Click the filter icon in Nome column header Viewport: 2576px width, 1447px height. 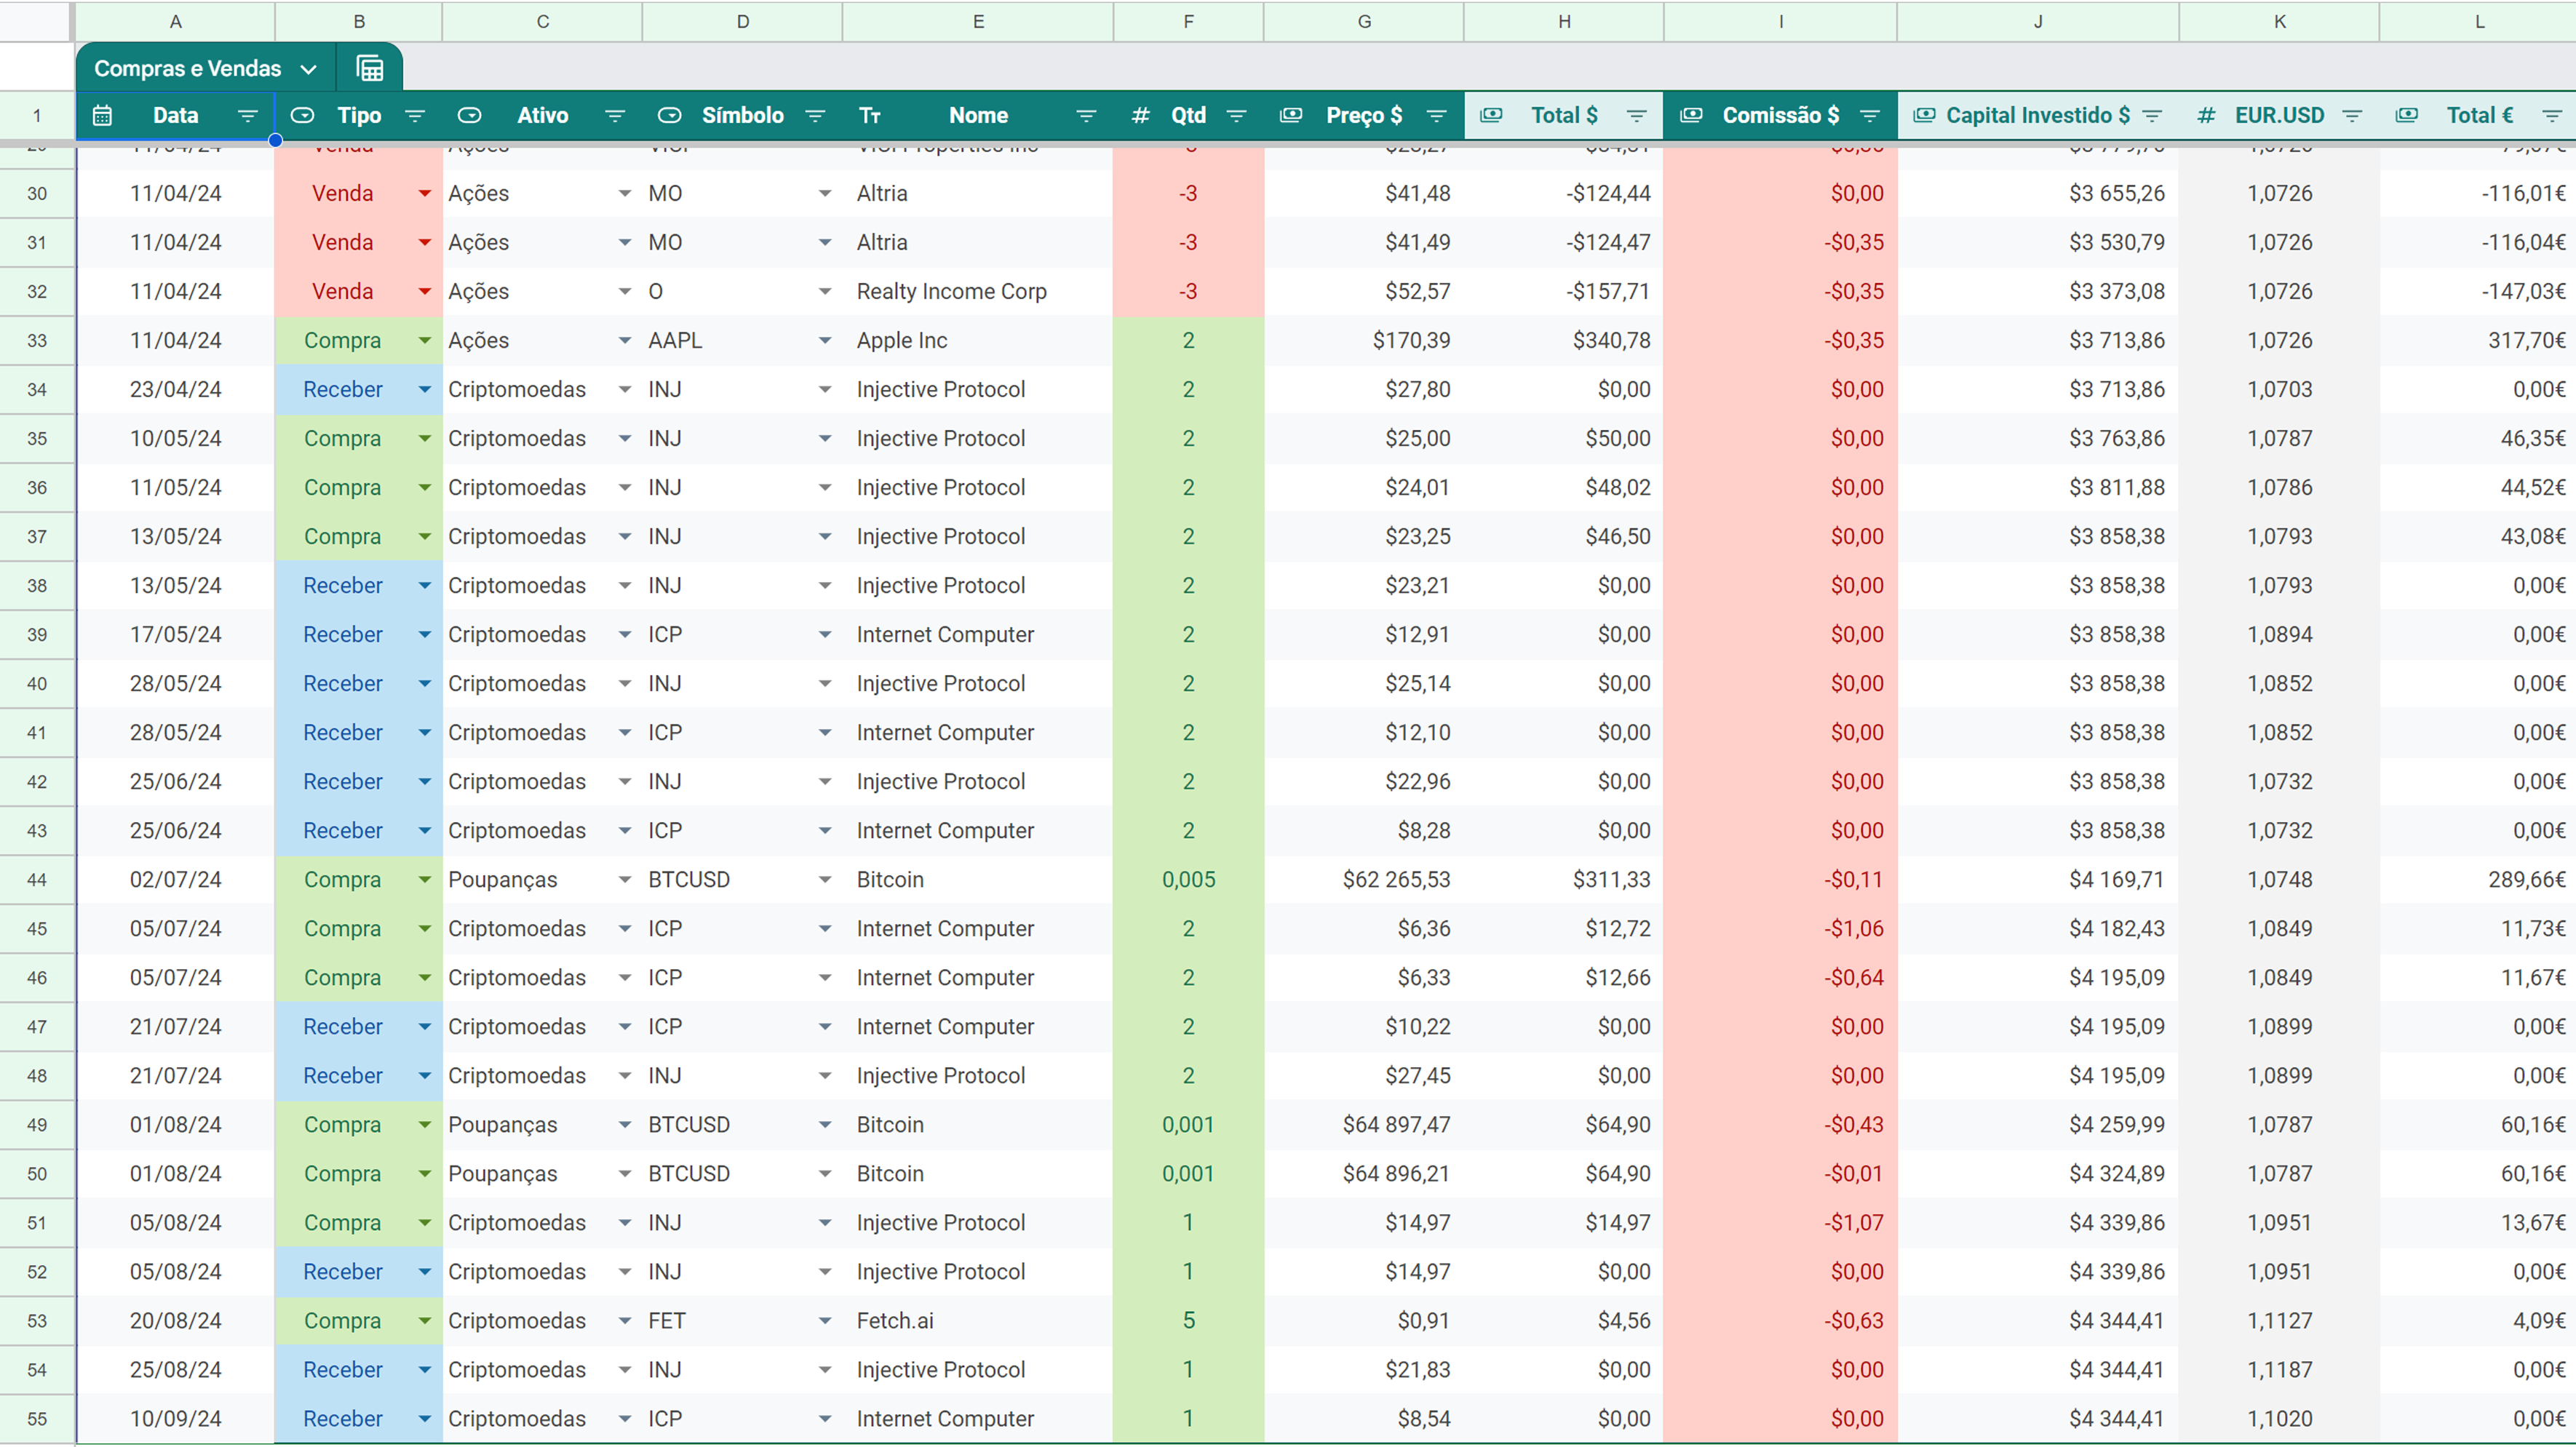pos(1085,116)
